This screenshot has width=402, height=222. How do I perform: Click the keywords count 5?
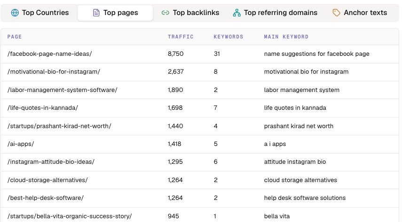coord(216,144)
